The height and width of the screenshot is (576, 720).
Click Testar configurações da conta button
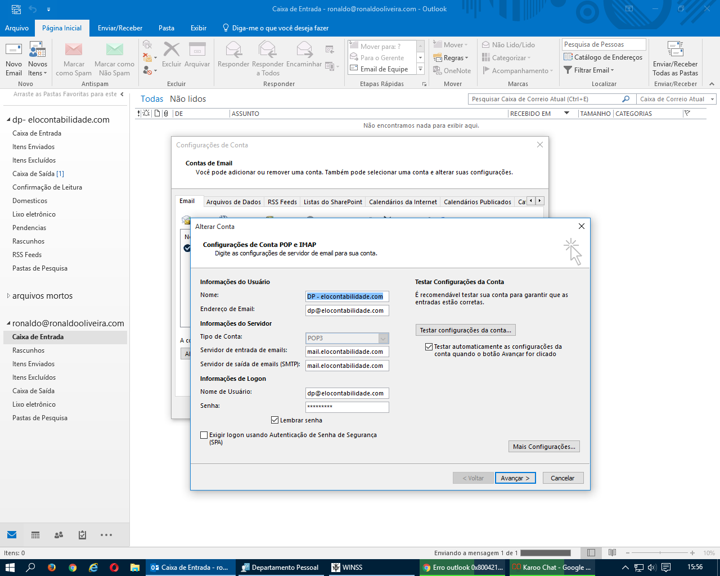click(465, 330)
